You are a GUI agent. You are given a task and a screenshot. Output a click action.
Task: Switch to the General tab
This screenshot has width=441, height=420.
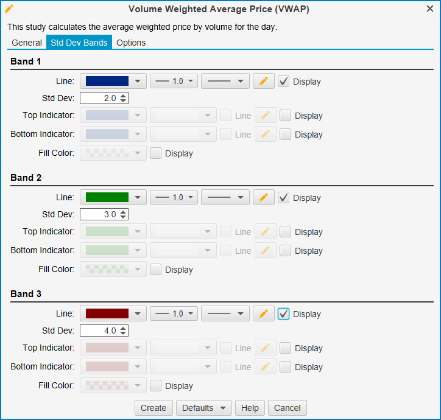tap(27, 43)
